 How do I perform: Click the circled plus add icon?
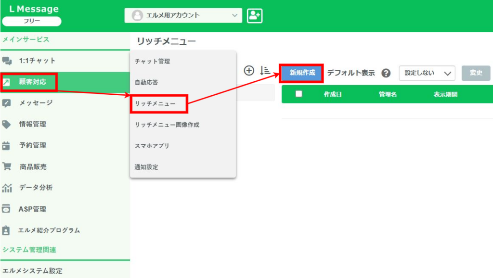tap(249, 71)
